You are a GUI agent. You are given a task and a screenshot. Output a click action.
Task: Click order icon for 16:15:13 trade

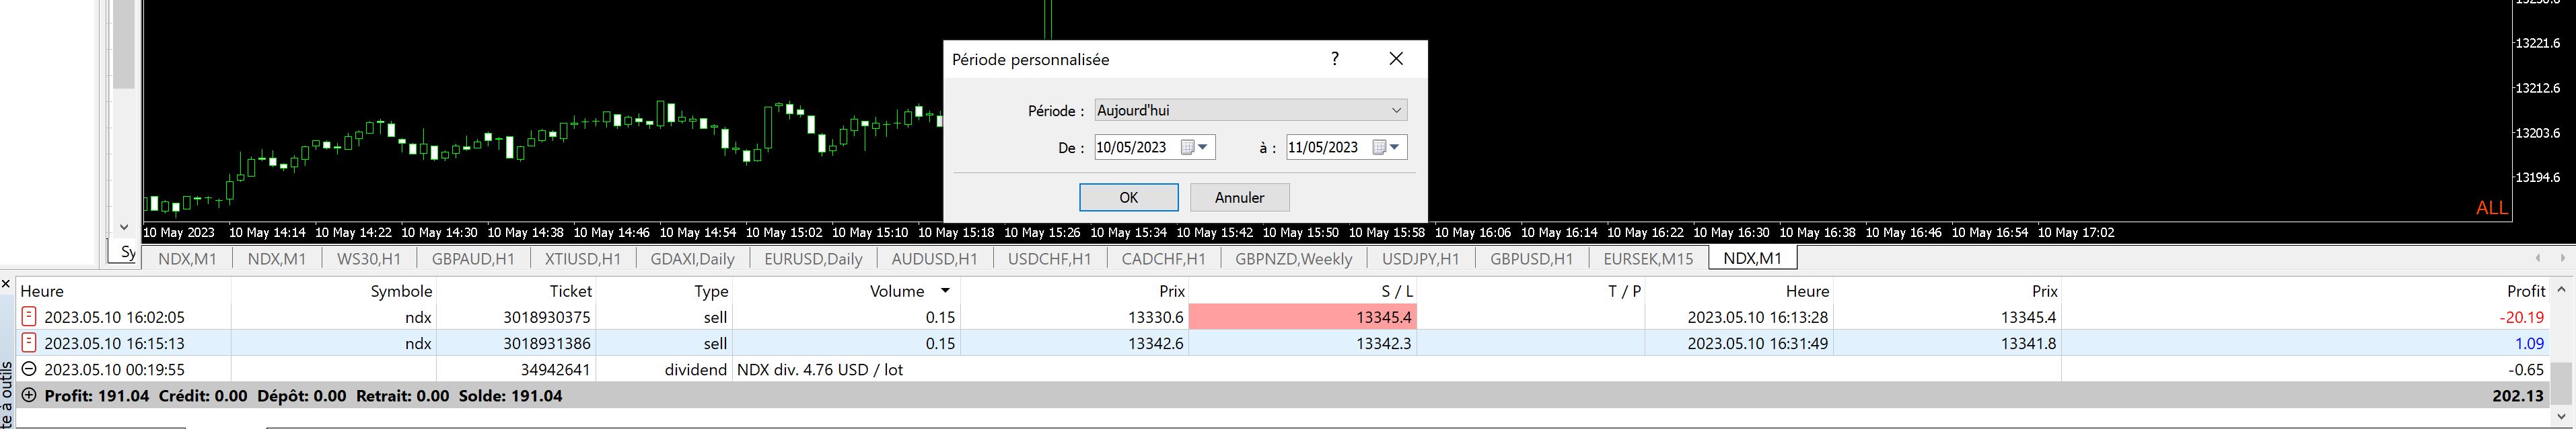coord(29,343)
